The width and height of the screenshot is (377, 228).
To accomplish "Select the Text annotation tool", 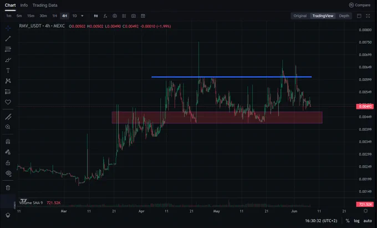I will (8, 70).
